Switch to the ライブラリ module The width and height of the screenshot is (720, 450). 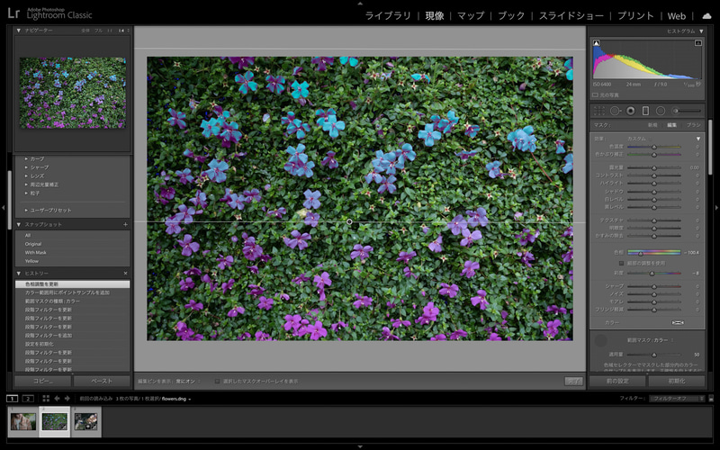coord(388,16)
